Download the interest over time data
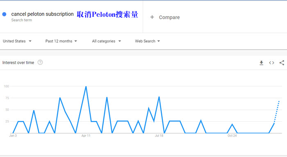Image resolution: width=287 pixels, height=157 pixels. pyautogui.click(x=262, y=63)
